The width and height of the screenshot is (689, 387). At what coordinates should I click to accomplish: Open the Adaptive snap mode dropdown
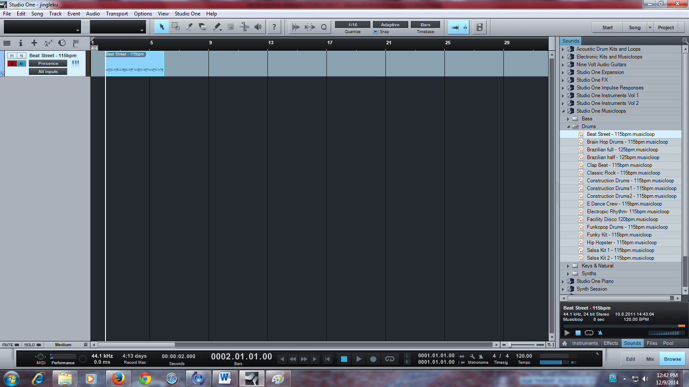click(390, 25)
